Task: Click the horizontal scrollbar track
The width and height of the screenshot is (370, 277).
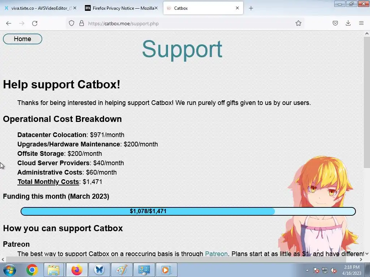Action: [x=182, y=259]
